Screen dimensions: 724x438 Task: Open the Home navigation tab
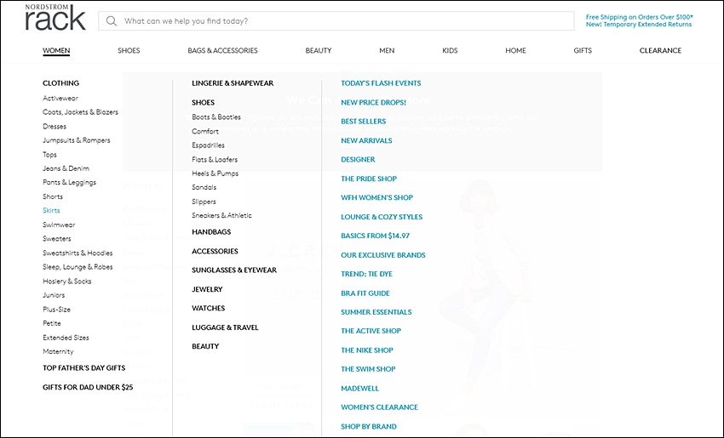(516, 51)
